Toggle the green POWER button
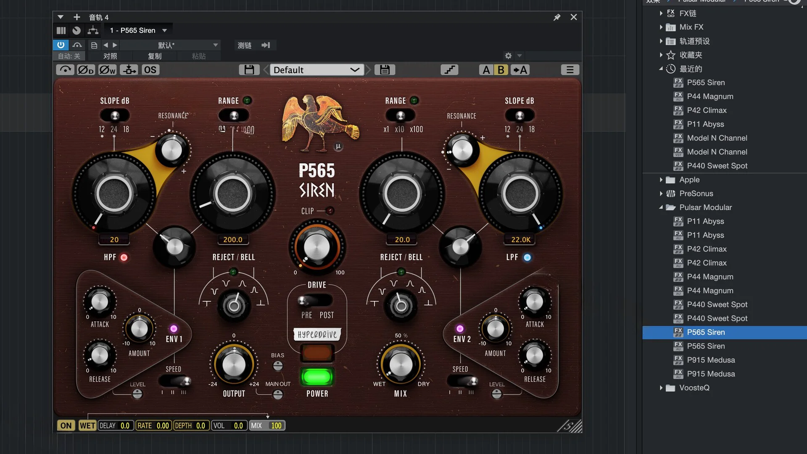 tap(317, 377)
